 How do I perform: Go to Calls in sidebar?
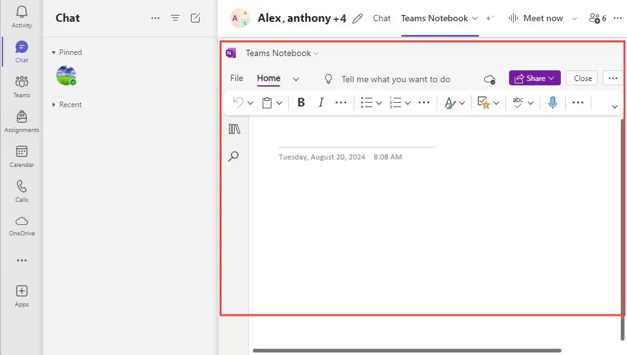click(22, 191)
